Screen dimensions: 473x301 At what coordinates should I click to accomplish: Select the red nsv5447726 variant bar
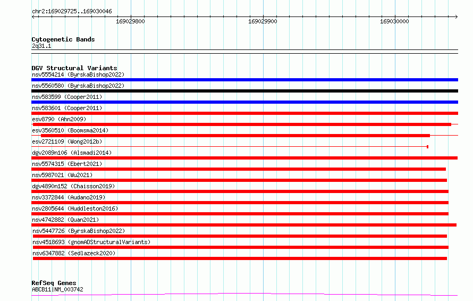[240, 236]
